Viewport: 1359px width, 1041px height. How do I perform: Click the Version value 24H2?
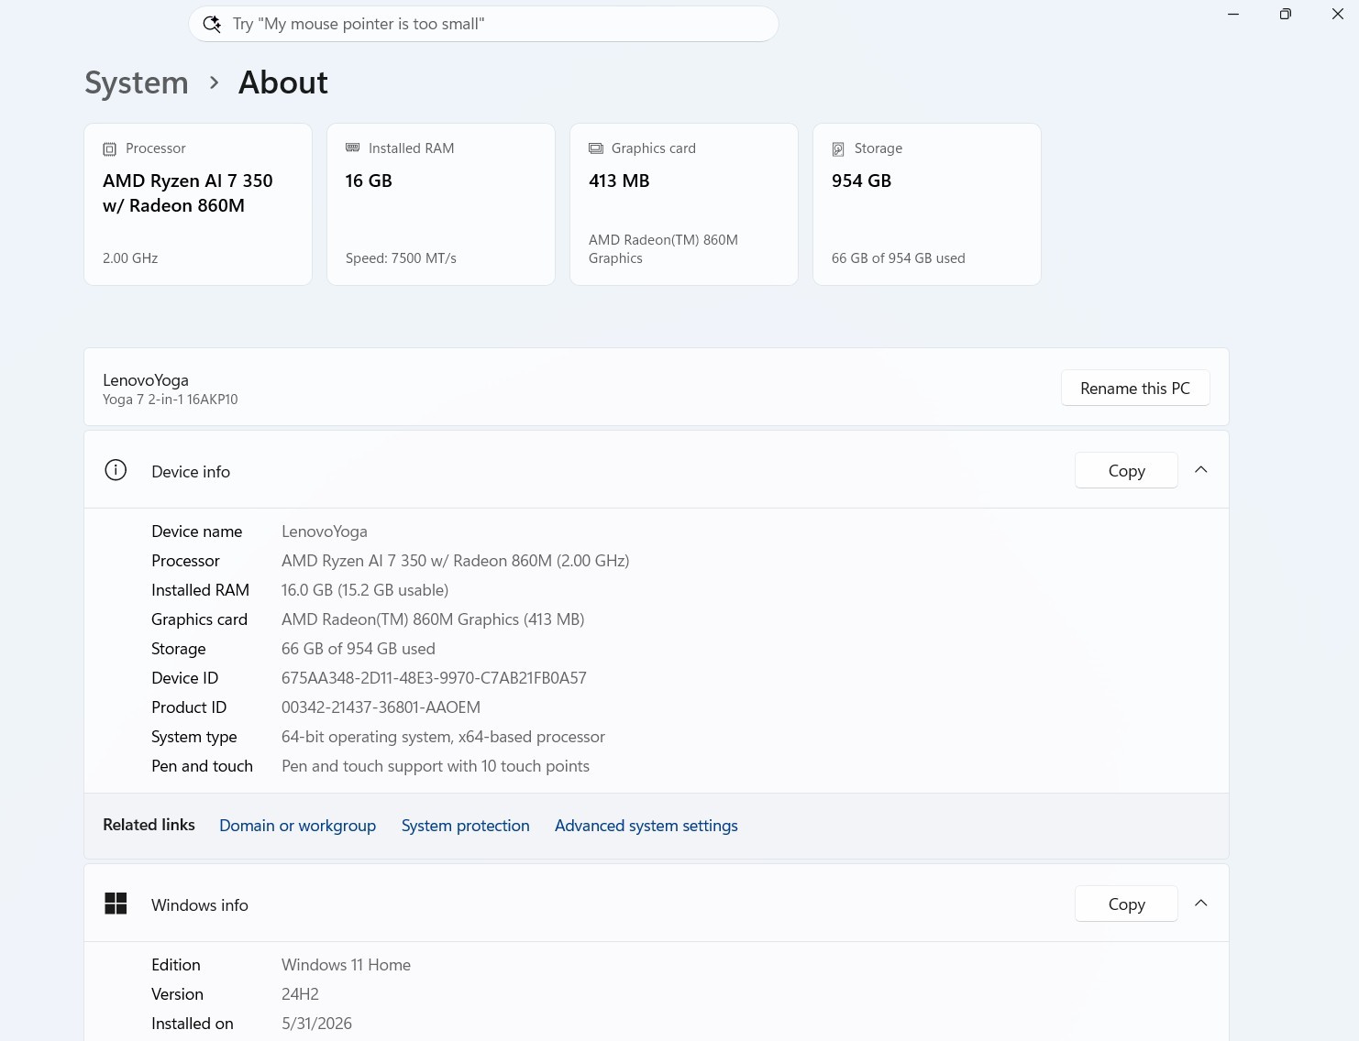click(300, 994)
